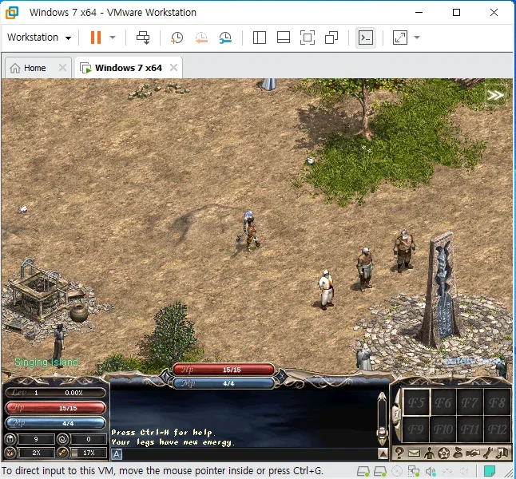Click the 'Singing Island' location label
The height and width of the screenshot is (479, 516).
pos(46,362)
